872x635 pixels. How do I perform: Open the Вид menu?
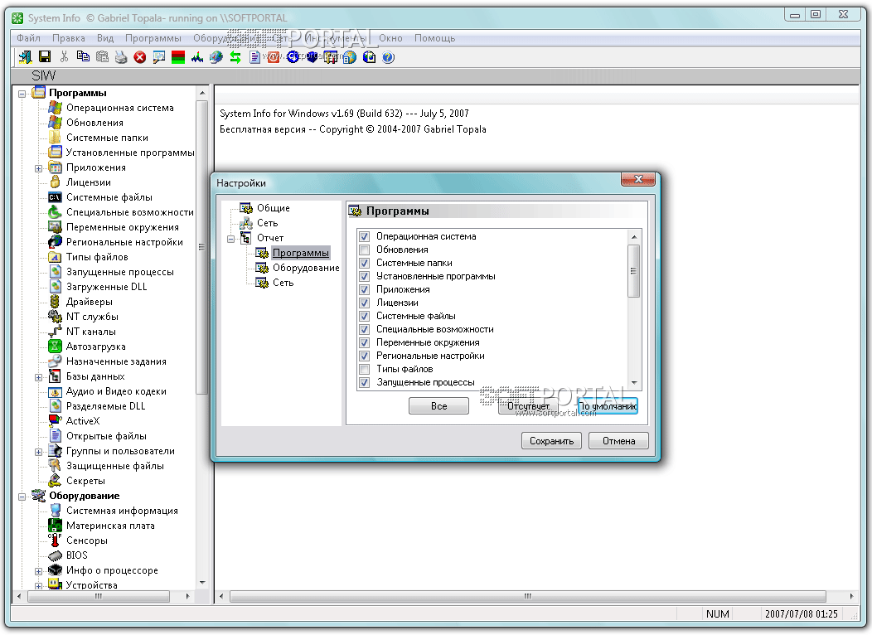pos(105,38)
